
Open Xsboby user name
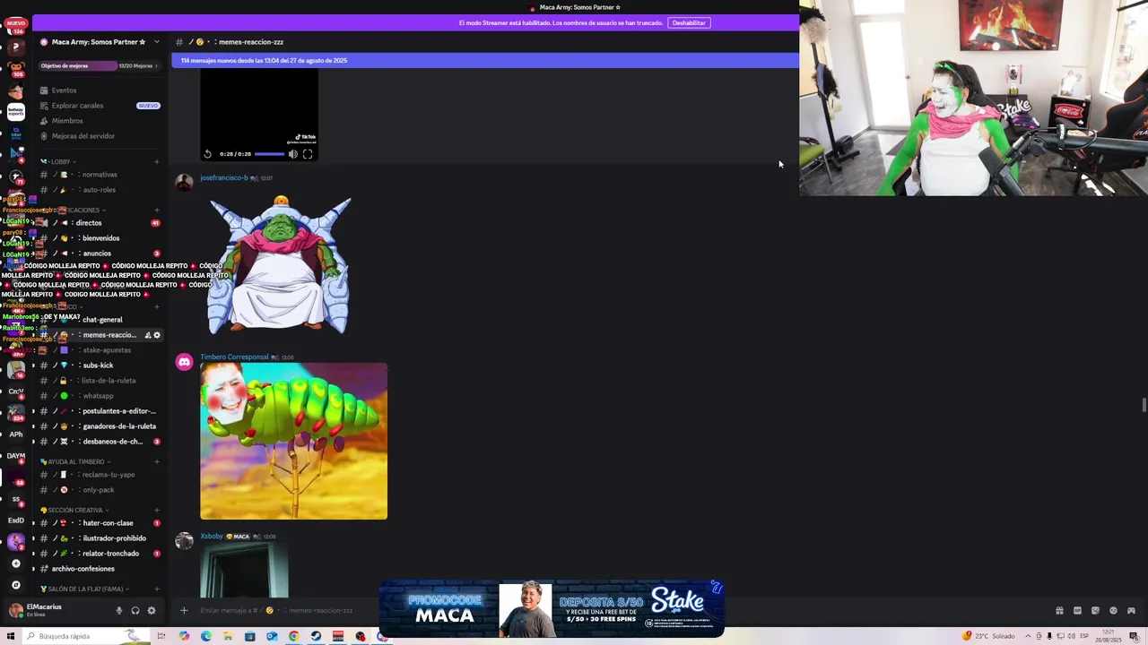(x=212, y=536)
